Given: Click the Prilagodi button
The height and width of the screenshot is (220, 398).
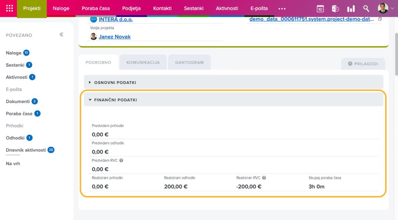Looking at the screenshot, I should point(363,64).
